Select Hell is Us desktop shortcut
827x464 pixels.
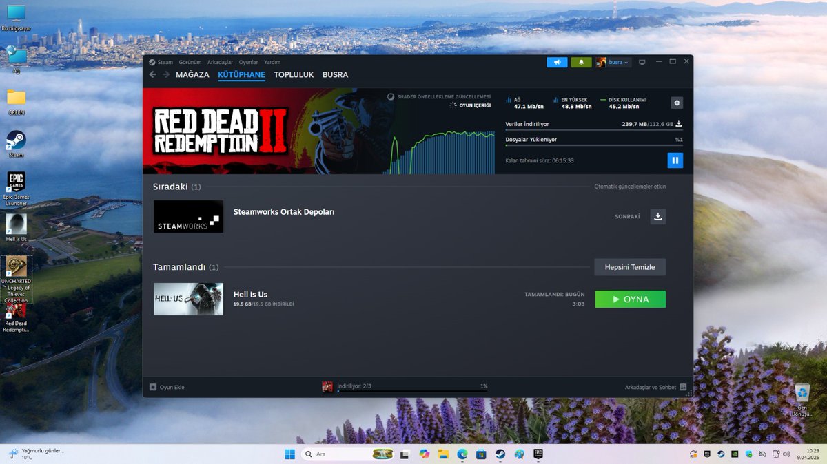pyautogui.click(x=16, y=228)
